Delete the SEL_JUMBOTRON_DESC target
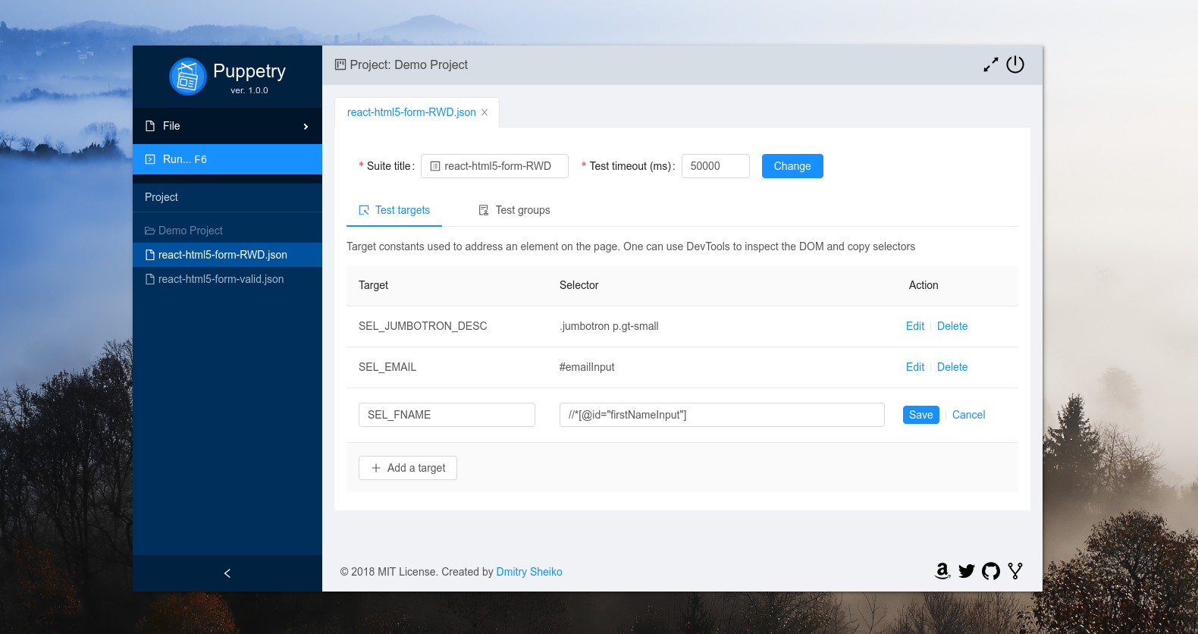This screenshot has height=634, width=1198. 952,326
